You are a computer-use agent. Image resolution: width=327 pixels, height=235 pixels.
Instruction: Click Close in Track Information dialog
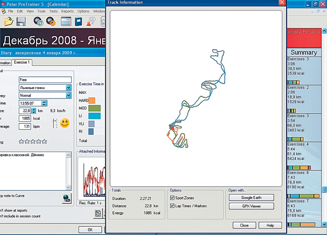pos(244,226)
